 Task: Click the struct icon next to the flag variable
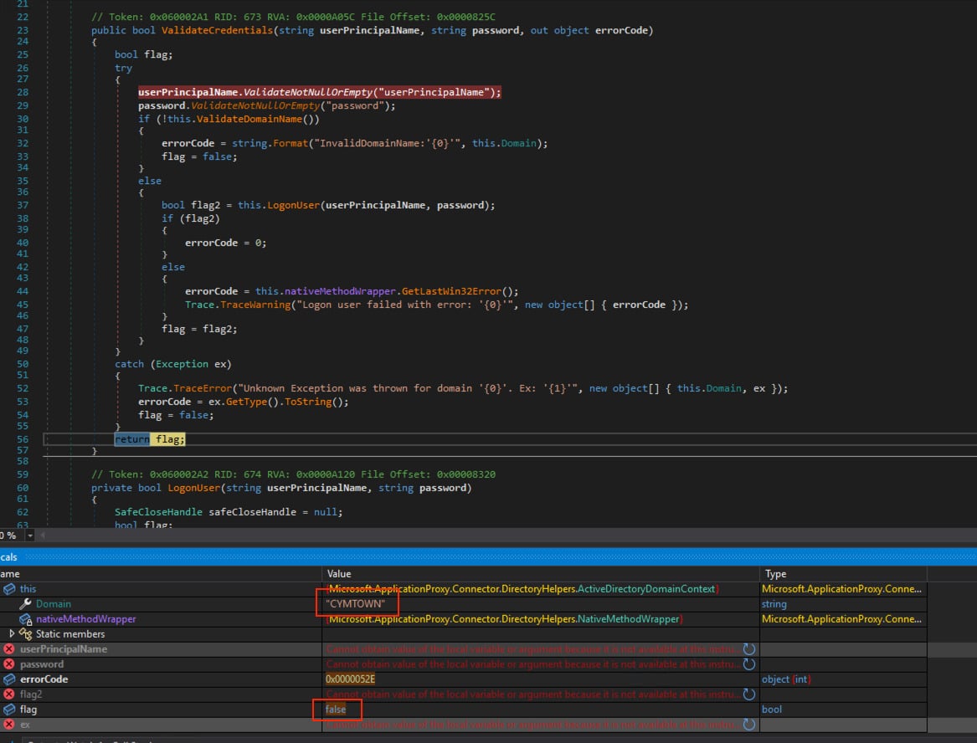(8, 709)
